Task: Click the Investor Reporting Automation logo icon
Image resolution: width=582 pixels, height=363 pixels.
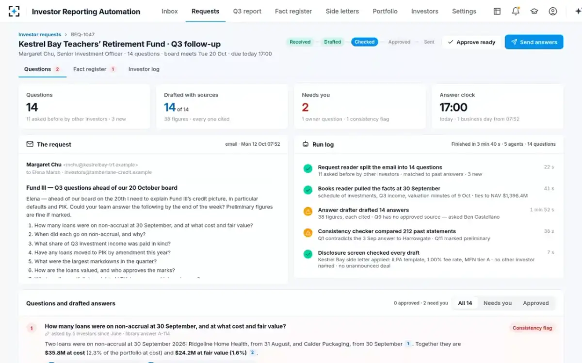Action: click(x=14, y=11)
